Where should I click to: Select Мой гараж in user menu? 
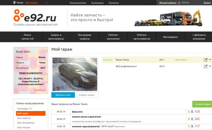[x=31, y=113]
